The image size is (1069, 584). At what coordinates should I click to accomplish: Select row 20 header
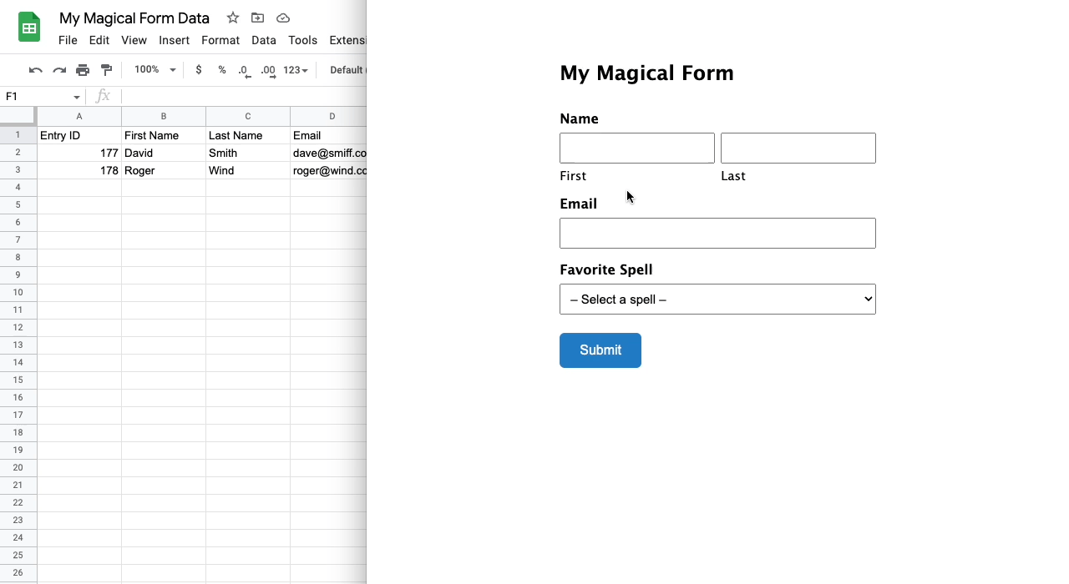18,468
